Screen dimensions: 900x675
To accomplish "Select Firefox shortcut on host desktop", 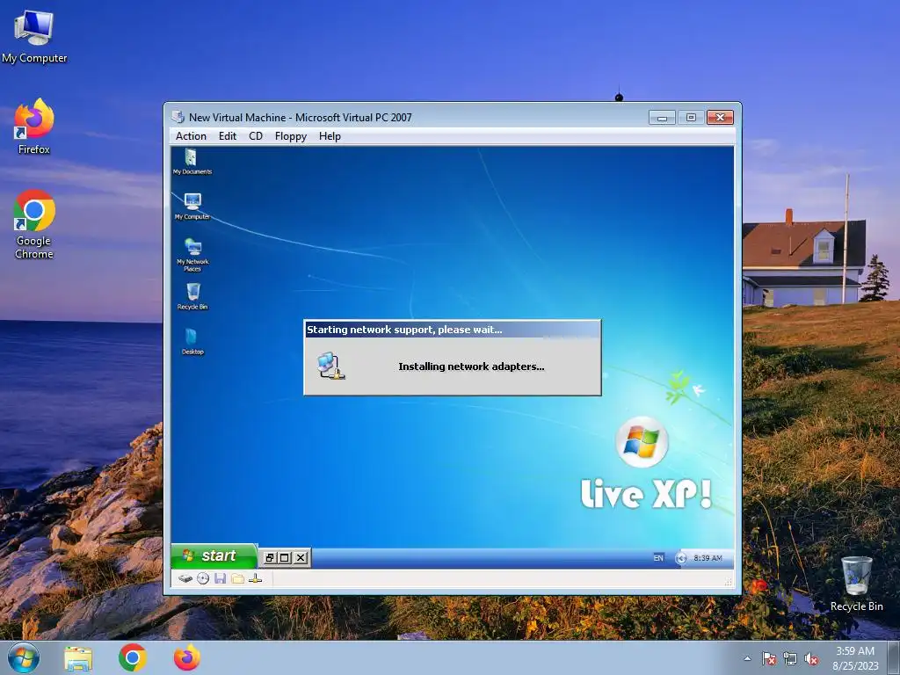I will click(x=34, y=127).
